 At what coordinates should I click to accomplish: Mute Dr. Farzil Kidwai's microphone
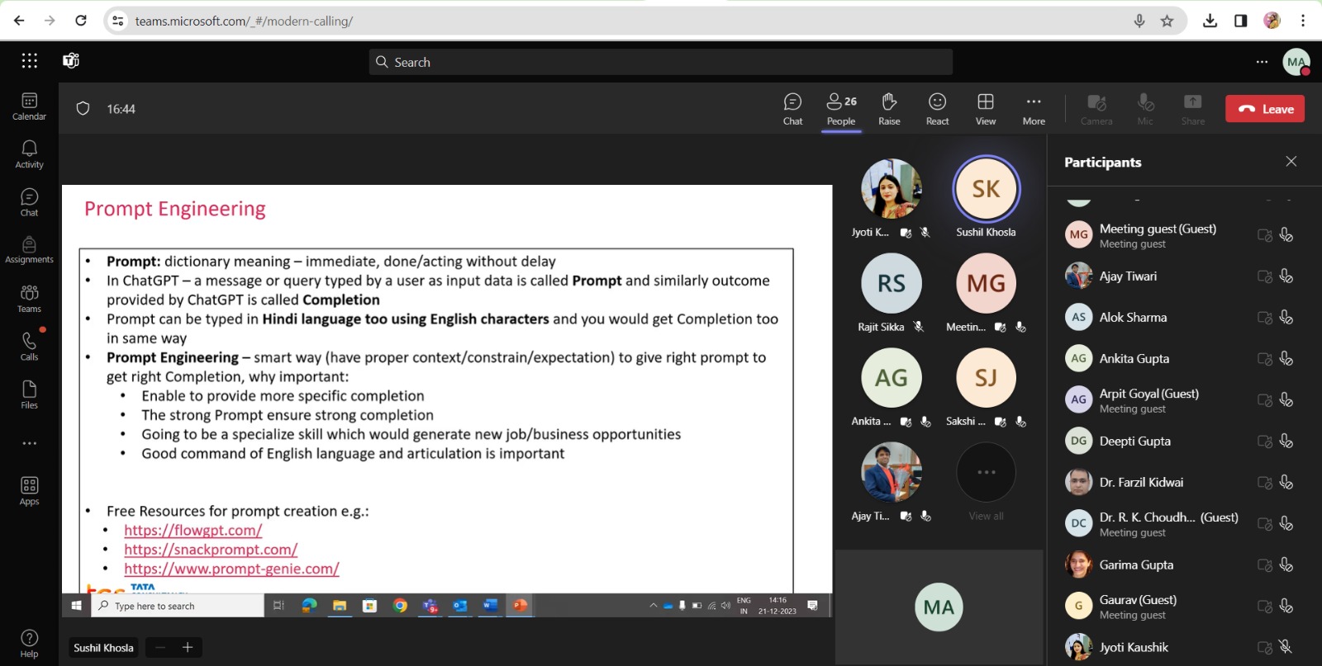[x=1286, y=483]
